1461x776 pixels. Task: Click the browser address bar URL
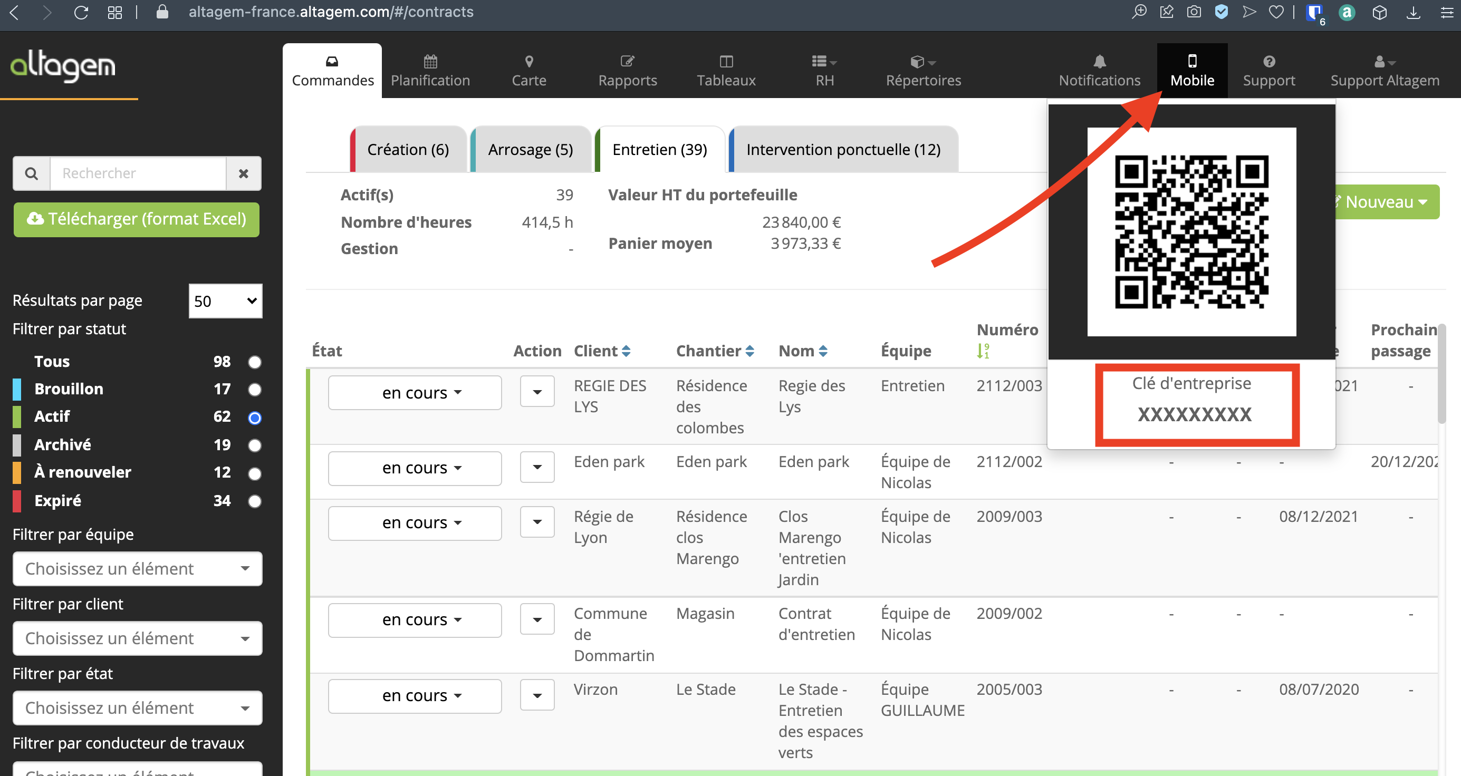[331, 12]
